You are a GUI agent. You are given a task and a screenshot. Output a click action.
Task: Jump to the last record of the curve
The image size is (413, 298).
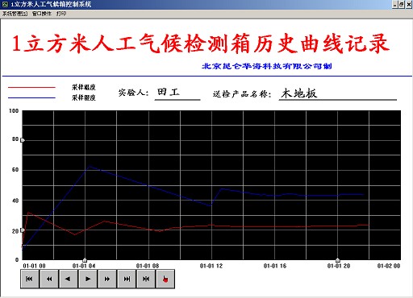point(127,279)
